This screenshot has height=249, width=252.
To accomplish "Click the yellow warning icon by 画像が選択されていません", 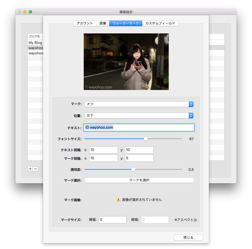I will (118, 200).
